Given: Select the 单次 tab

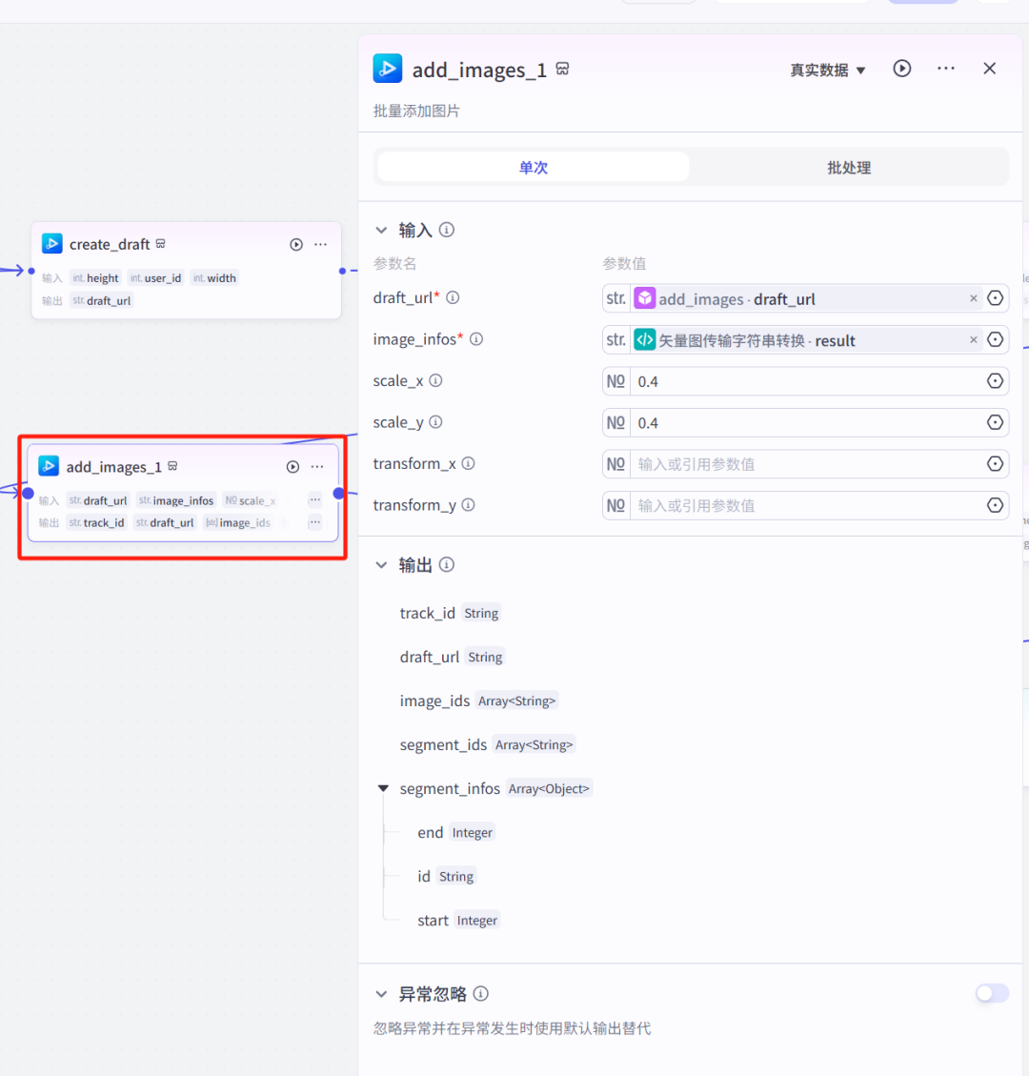Looking at the screenshot, I should point(533,167).
